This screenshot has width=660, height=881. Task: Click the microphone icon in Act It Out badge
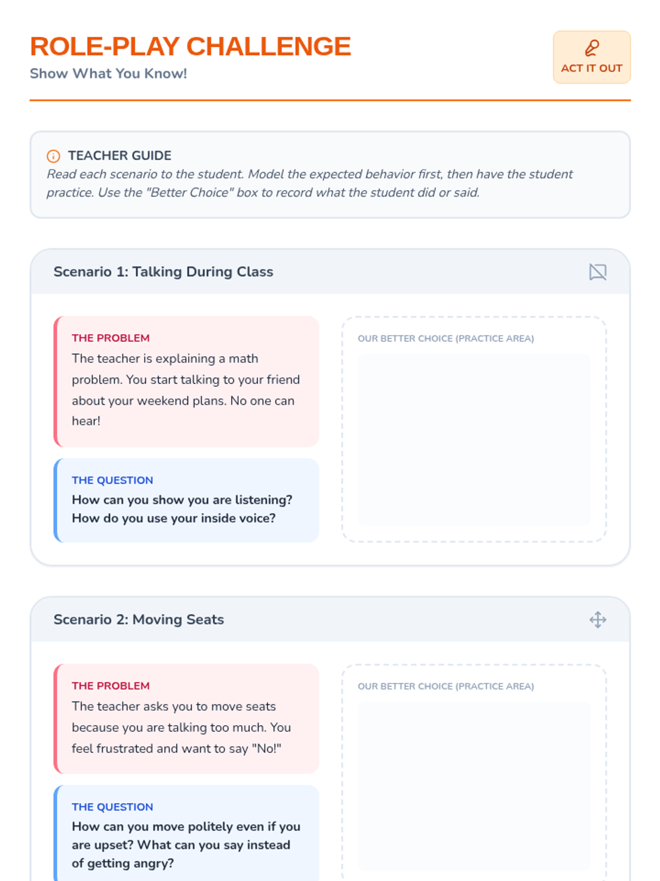point(592,48)
